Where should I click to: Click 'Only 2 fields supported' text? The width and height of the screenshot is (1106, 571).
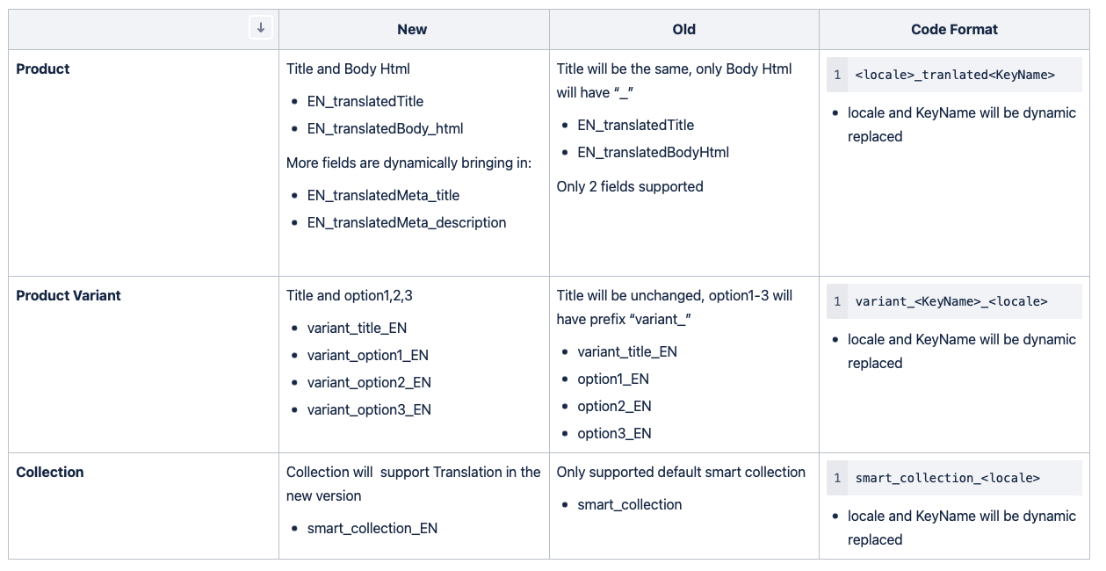pyautogui.click(x=630, y=186)
